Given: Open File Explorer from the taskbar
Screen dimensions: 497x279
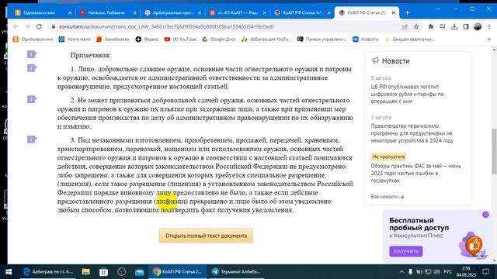Looking at the screenshot, I should tap(86, 272).
